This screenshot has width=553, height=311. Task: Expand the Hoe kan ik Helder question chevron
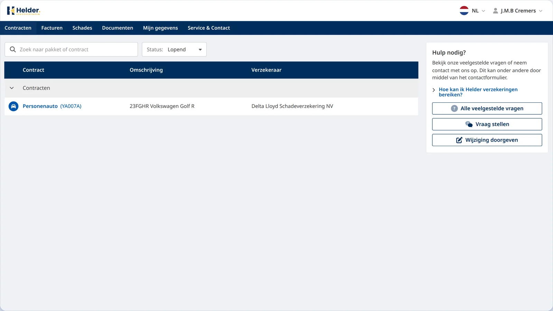pyautogui.click(x=434, y=90)
